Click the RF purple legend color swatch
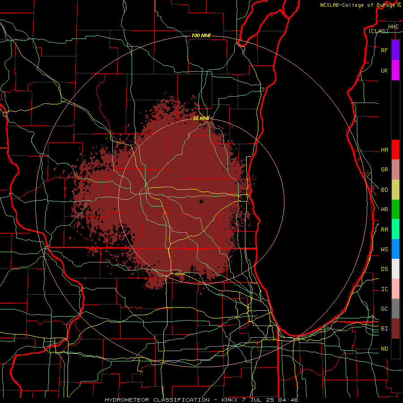 click(x=395, y=50)
